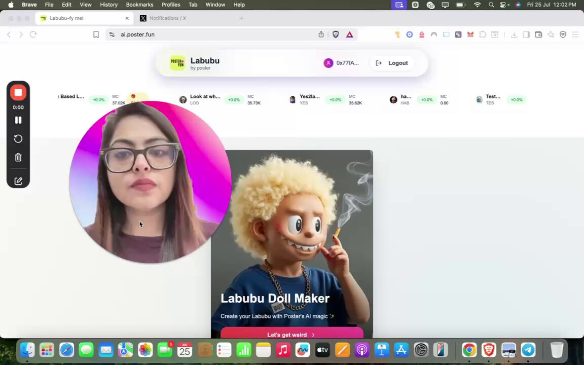This screenshot has height=365, width=584.
Task: Open a new browser tab
Action: tap(241, 18)
